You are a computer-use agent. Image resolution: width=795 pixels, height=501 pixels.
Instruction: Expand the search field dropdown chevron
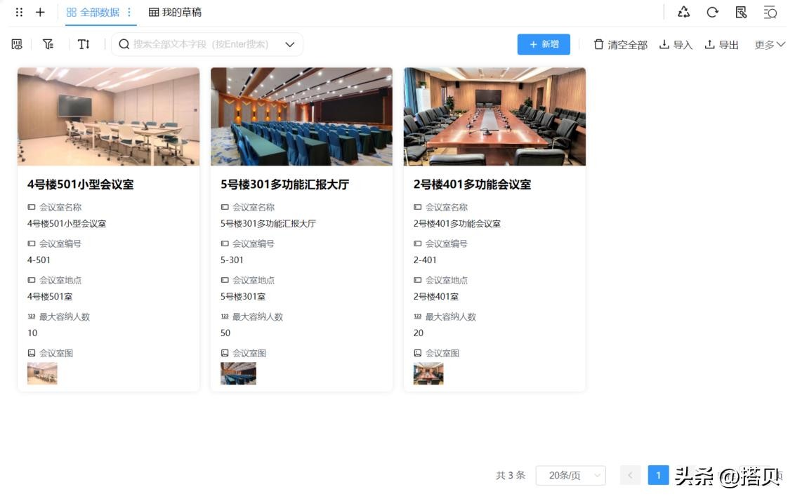pos(289,44)
